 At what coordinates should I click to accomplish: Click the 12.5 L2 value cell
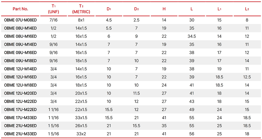[247, 77]
